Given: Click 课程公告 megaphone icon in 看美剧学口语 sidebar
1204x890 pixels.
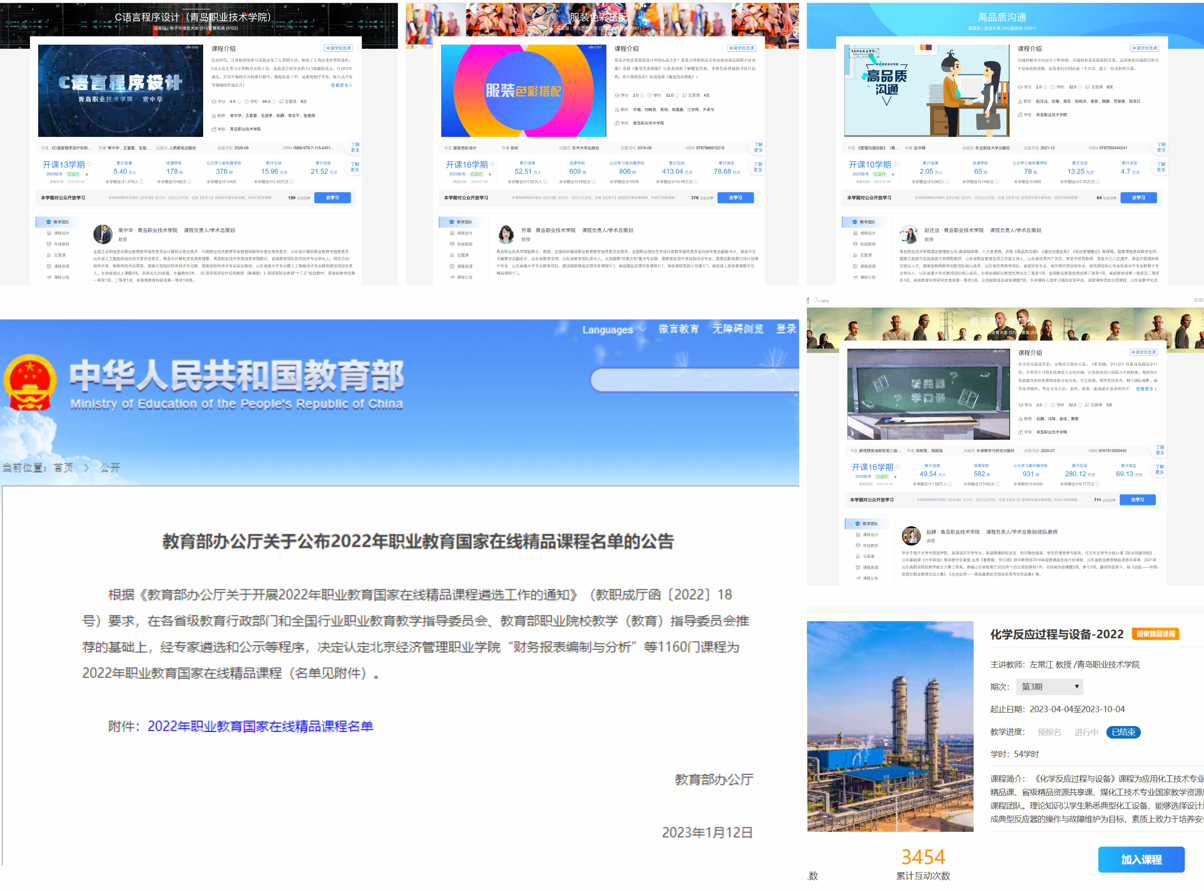Looking at the screenshot, I should click(x=858, y=578).
